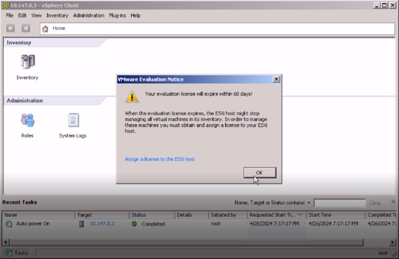Click the evaluation license expire within 60 days text
Image resolution: width=399 pixels, height=259 pixels.
click(199, 94)
